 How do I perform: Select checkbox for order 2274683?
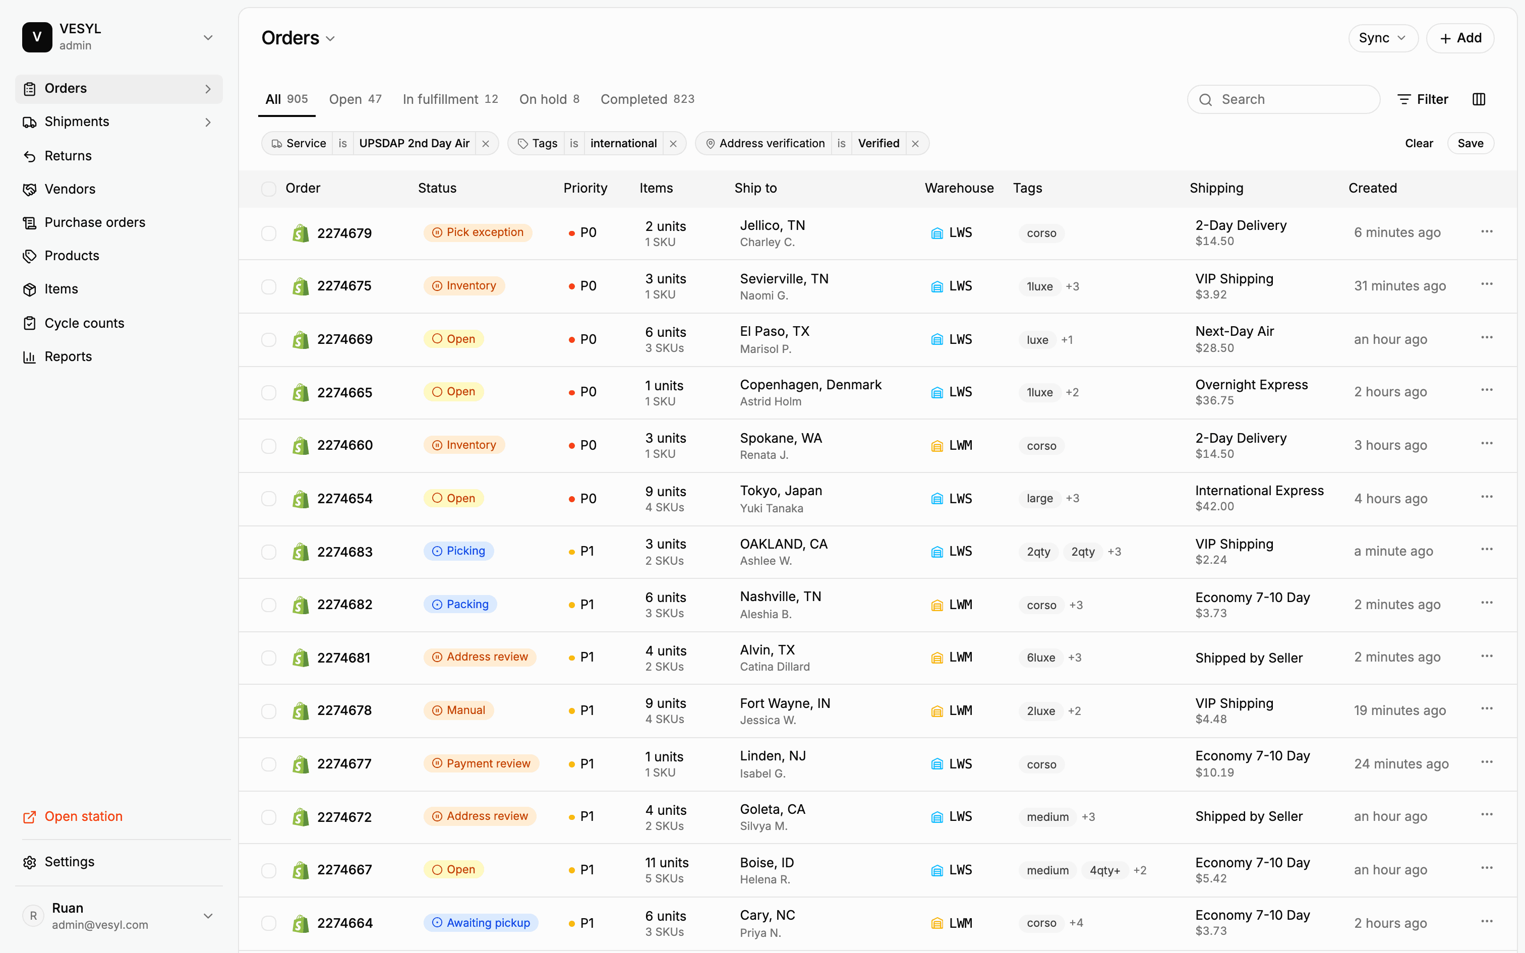click(x=268, y=552)
